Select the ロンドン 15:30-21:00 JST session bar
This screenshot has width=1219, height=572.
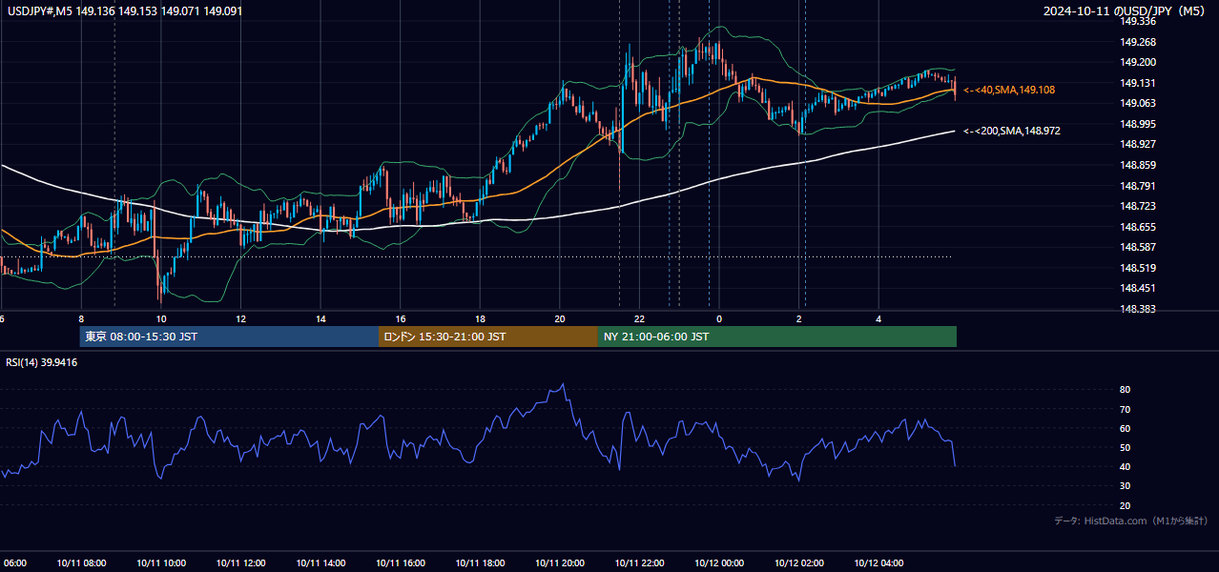click(488, 337)
